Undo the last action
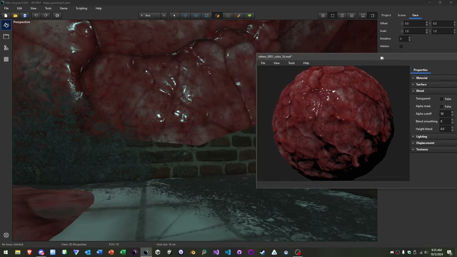 [36, 15]
